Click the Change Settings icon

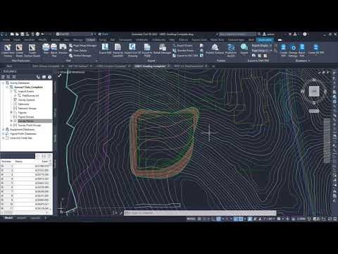(293, 48)
